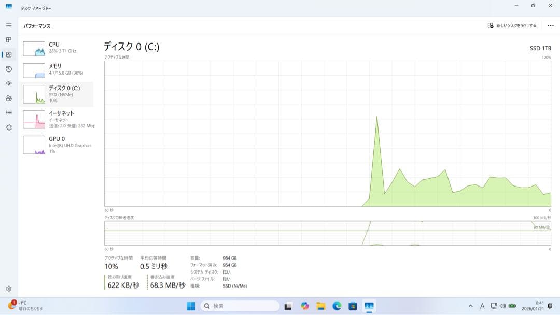Go to the Processes page icon
Viewport: 560px width, 315px height.
[9, 40]
